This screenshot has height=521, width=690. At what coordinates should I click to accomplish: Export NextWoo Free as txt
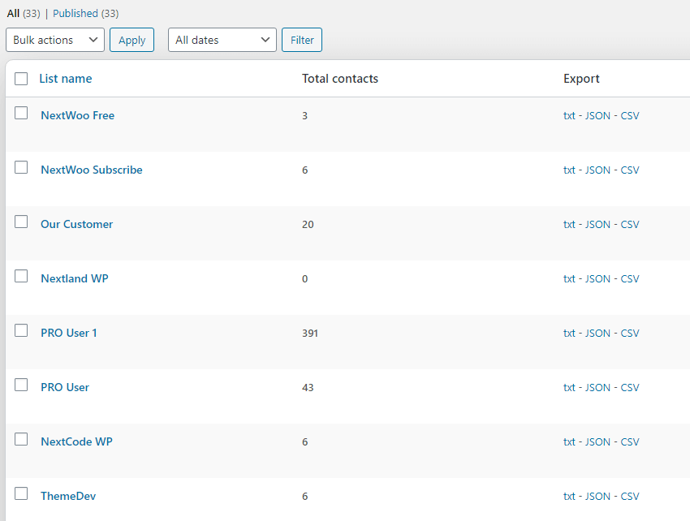569,116
